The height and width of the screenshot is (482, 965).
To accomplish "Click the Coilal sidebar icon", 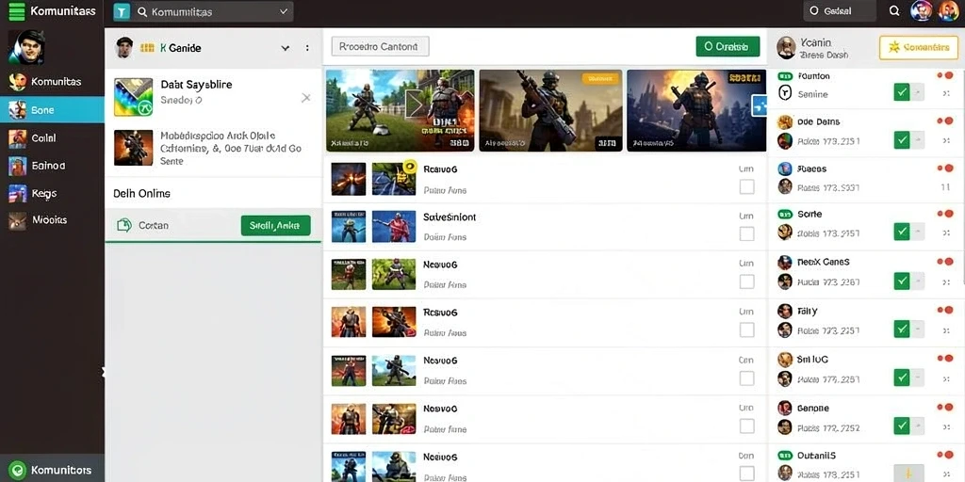I will (17, 139).
